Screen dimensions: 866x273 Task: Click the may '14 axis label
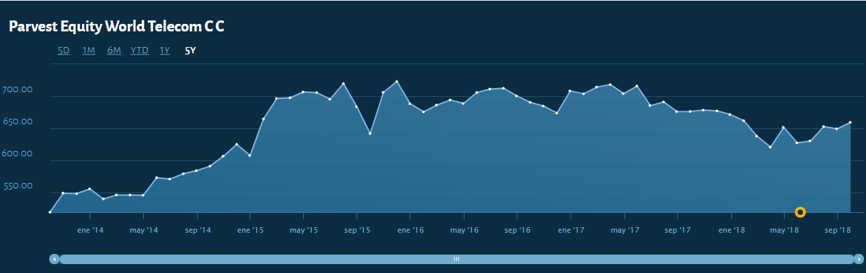[144, 231]
